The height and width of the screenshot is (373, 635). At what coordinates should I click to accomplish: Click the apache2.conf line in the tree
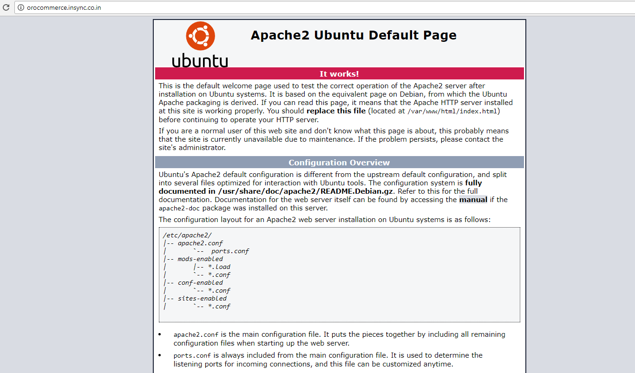coord(200,243)
